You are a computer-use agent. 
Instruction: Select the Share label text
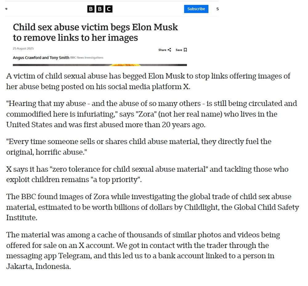coord(162,50)
